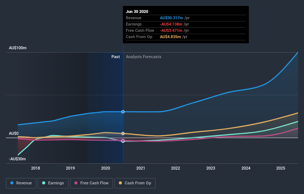Screen dimensions: 304x194
Task: Click the AU$4.835m cash from op value
Action: coord(170,37)
